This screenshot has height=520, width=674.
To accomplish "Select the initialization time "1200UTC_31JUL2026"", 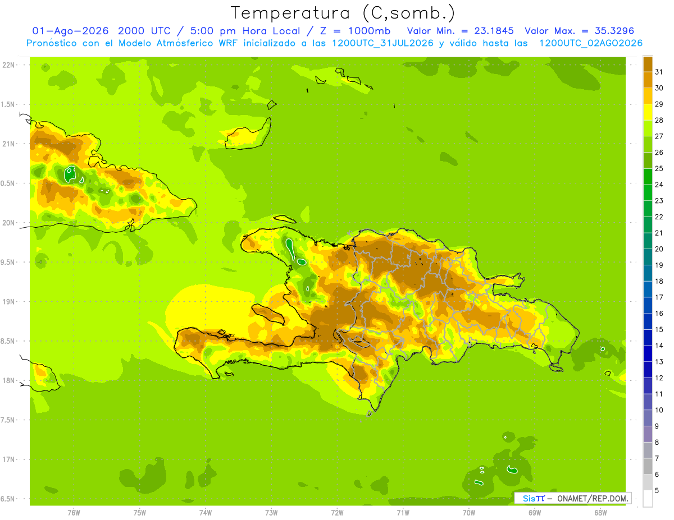I will [x=382, y=43].
